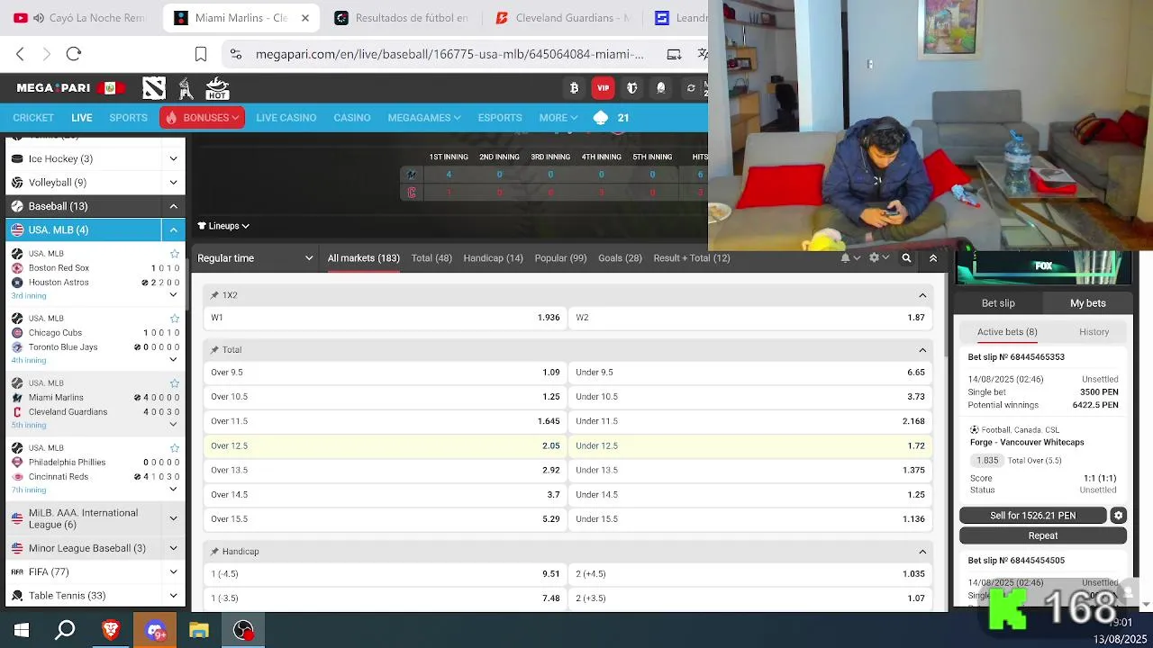The width and height of the screenshot is (1153, 648).
Task: Open the cricket player icon in header
Action: [x=186, y=88]
